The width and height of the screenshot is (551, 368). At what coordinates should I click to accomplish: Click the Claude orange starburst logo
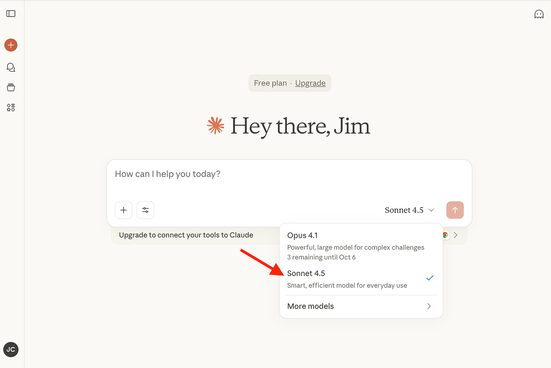215,126
